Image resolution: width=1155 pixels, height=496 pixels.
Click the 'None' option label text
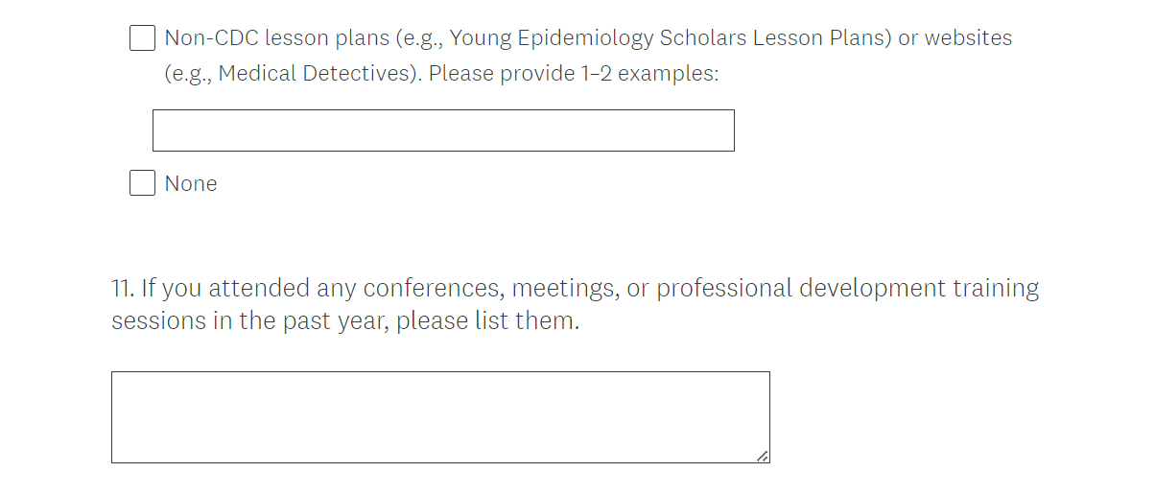tap(191, 184)
